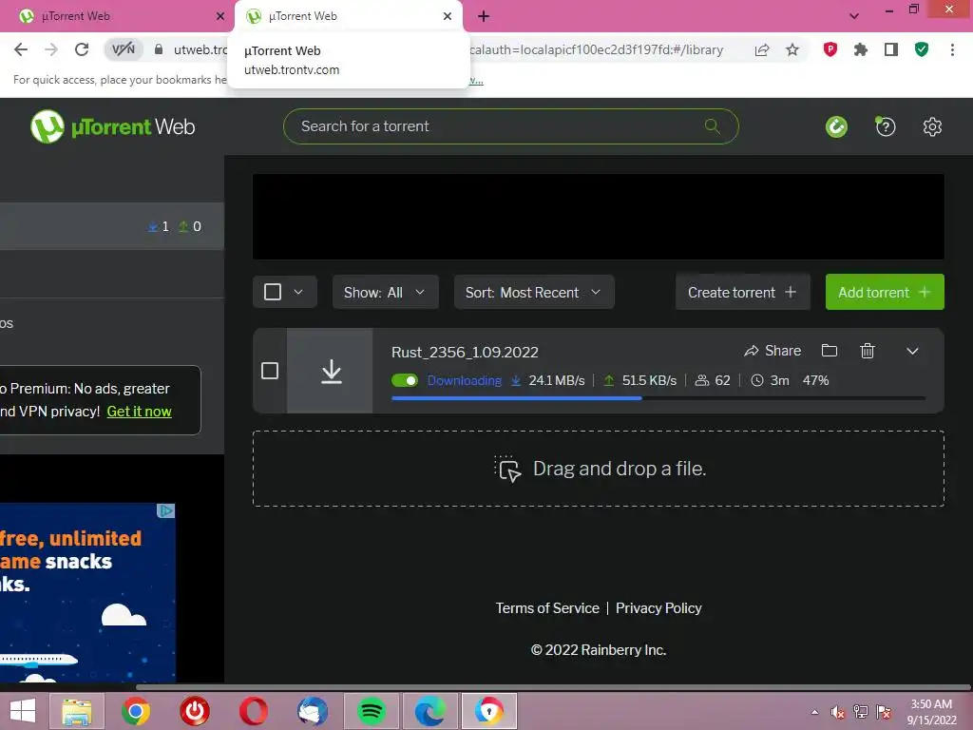Click Add torrent button
This screenshot has height=730, width=973.
pyautogui.click(x=885, y=292)
